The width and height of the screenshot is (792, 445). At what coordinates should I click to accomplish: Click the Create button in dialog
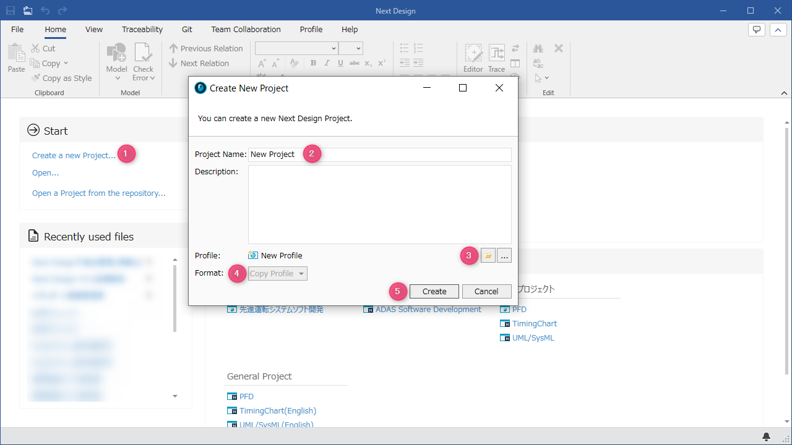click(x=434, y=291)
